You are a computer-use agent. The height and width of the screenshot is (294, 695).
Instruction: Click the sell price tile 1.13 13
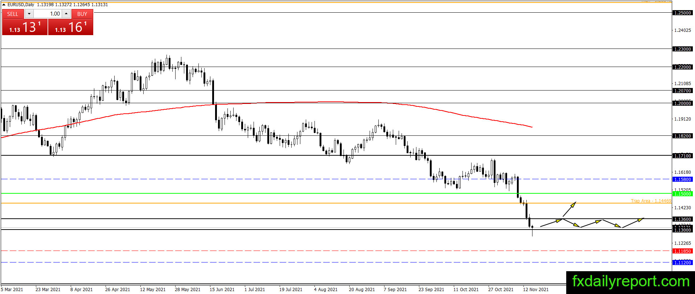tap(25, 27)
